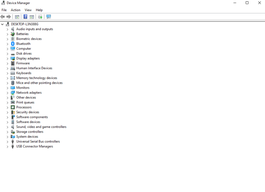Select the USB Connector Managers entry

(35, 146)
